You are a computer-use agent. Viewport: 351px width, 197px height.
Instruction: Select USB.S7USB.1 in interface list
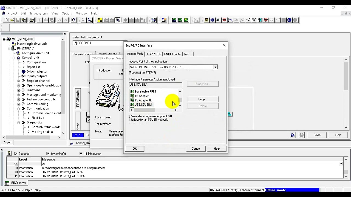tap(143, 105)
